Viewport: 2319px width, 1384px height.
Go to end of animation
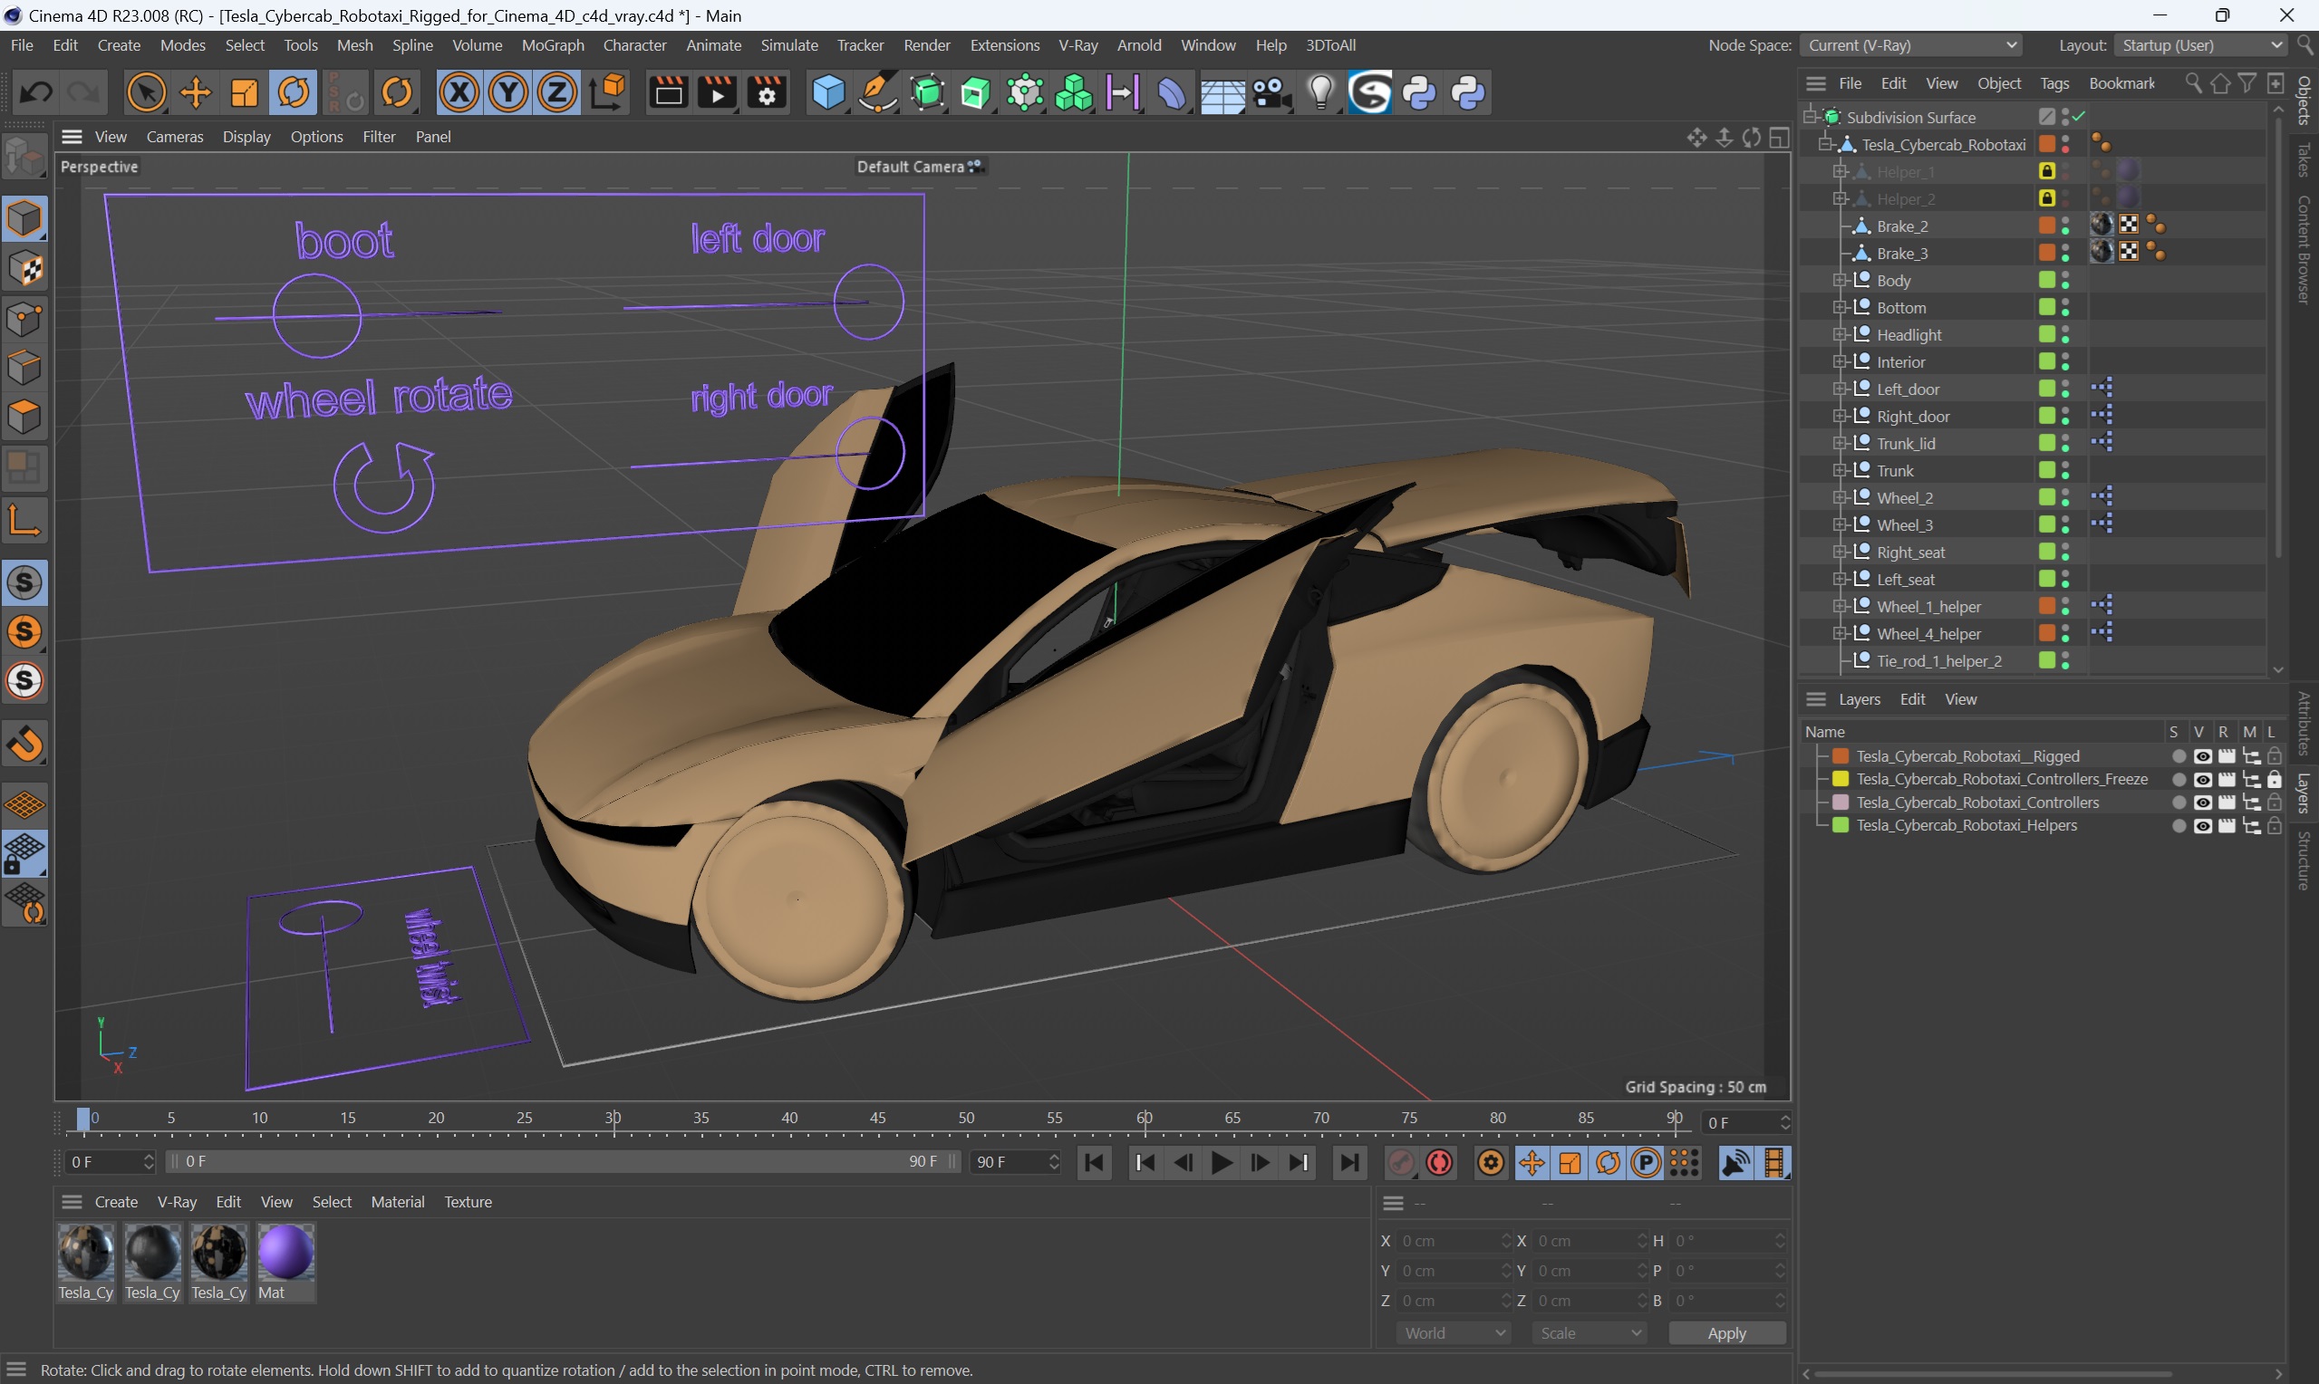[1348, 1162]
